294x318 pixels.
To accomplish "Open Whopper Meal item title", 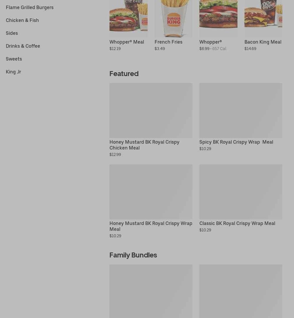I will [x=127, y=42].
